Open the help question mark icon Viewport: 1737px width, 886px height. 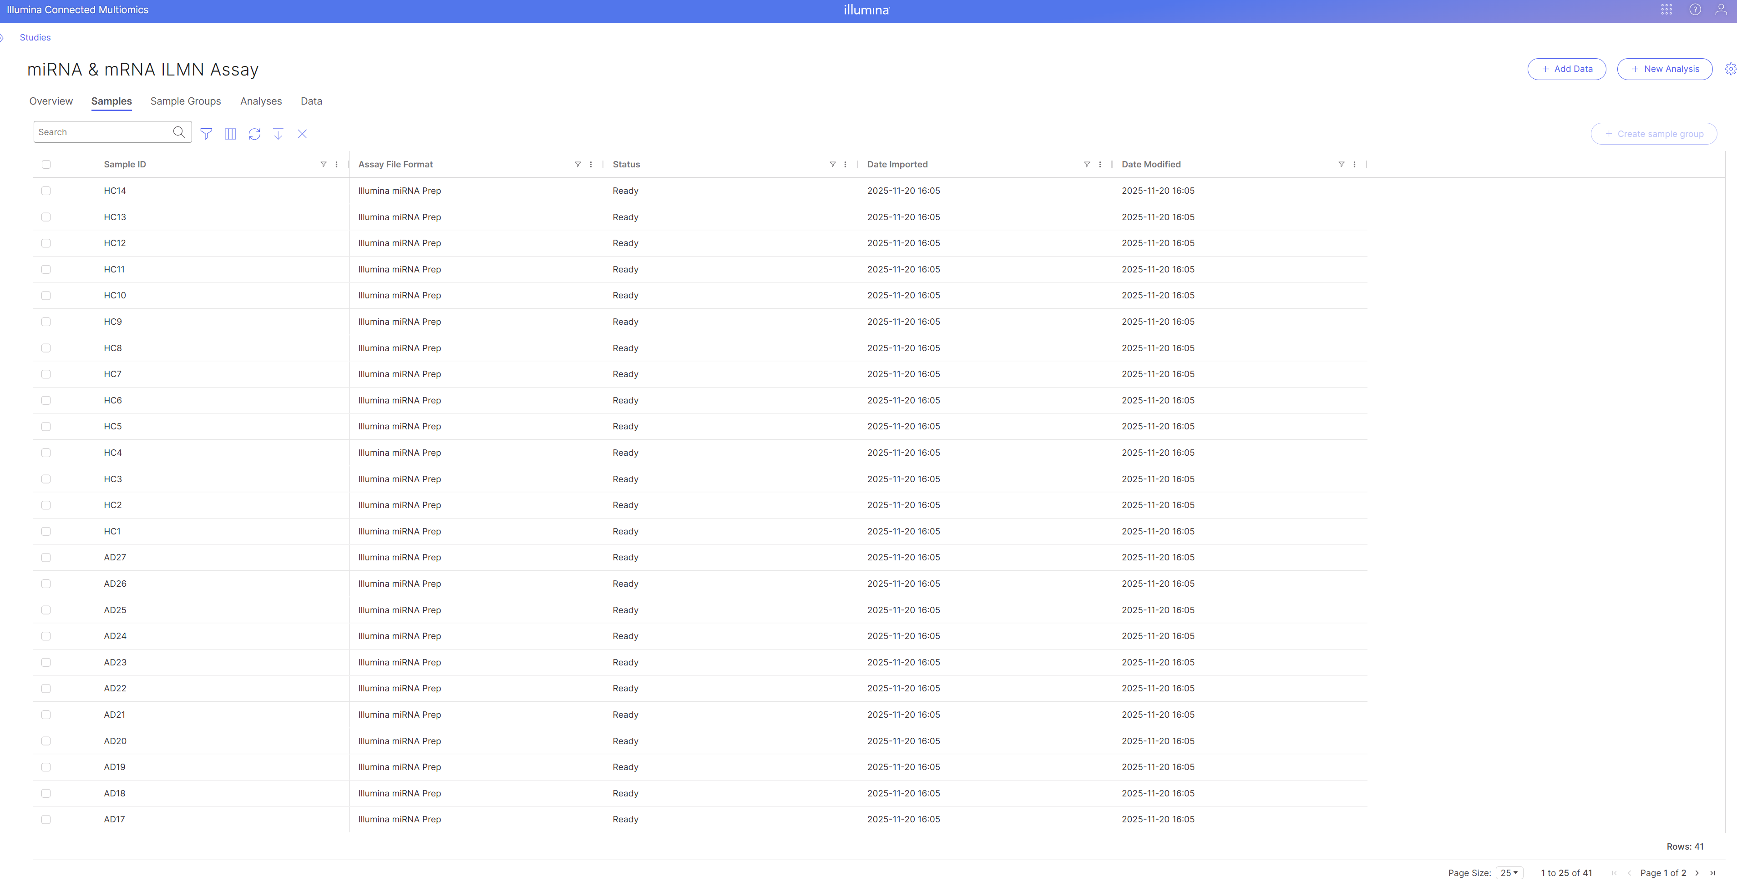1695,10
